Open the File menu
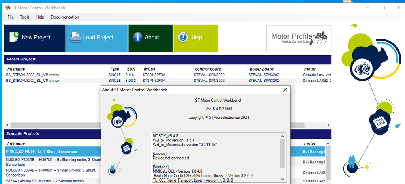This screenshot has height=184, width=405. click(11, 17)
